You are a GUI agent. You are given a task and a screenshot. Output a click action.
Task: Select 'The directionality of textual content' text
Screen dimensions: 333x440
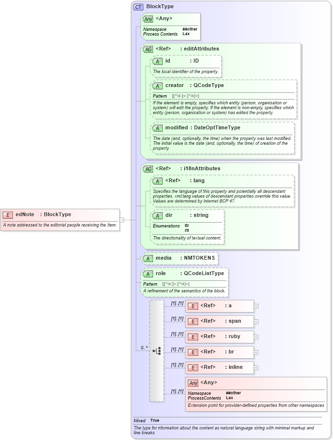187,238
